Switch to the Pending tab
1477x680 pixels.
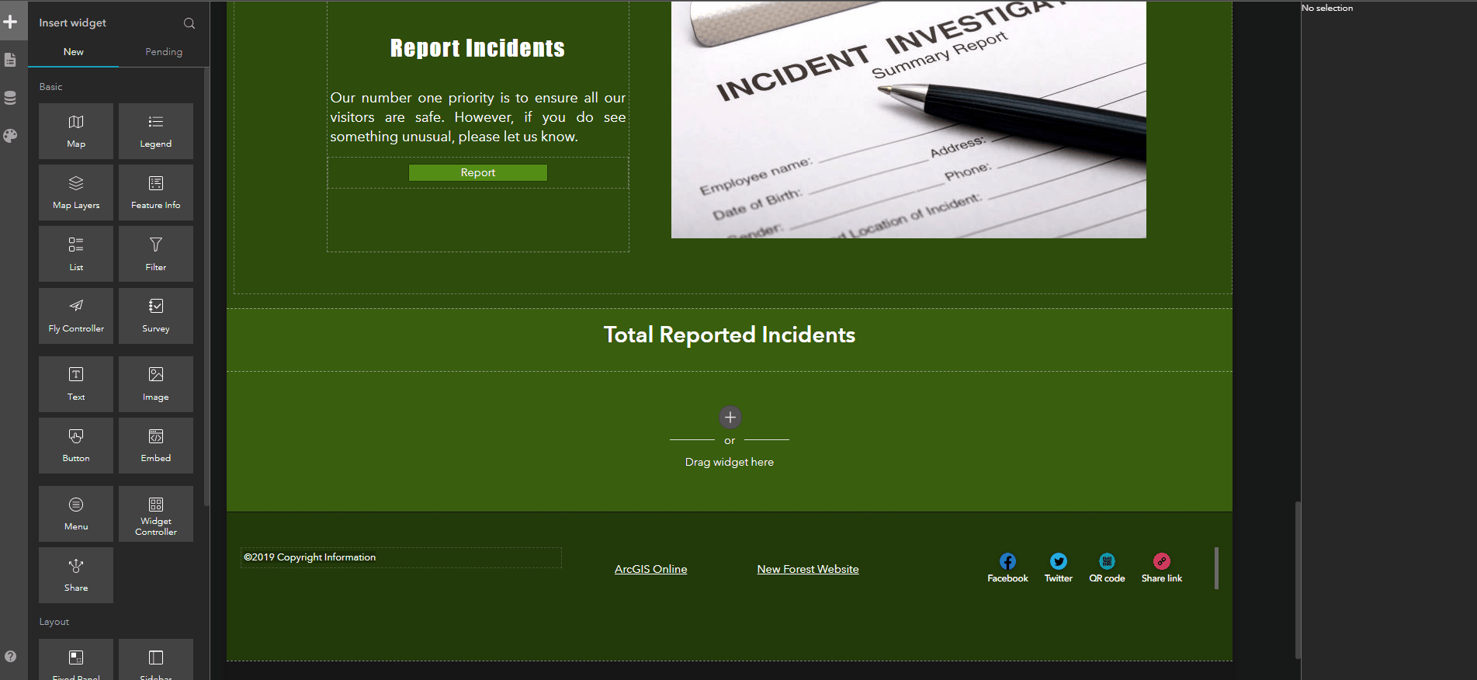point(164,52)
